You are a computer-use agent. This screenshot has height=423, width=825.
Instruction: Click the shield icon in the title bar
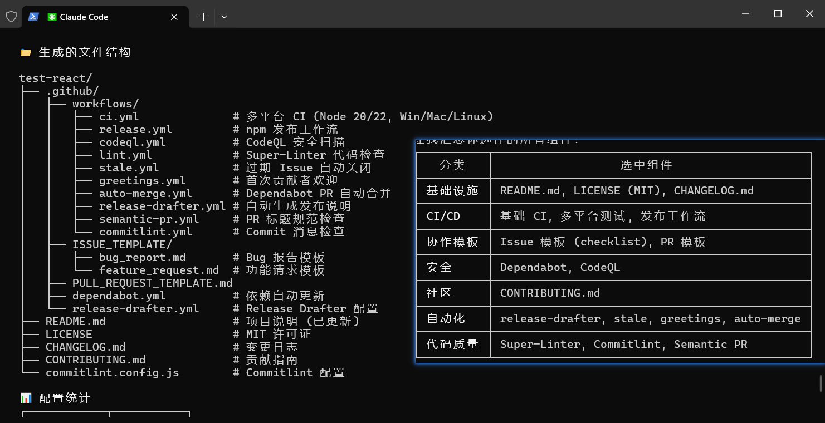11,17
